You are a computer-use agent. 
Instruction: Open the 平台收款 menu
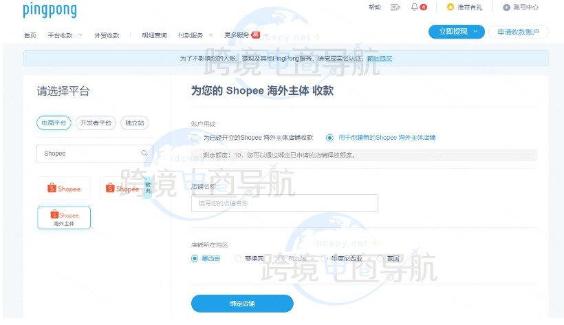[x=60, y=35]
